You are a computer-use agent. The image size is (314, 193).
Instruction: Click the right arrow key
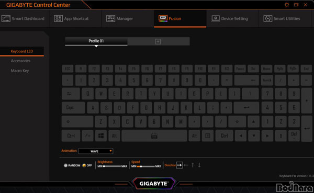click(267, 136)
